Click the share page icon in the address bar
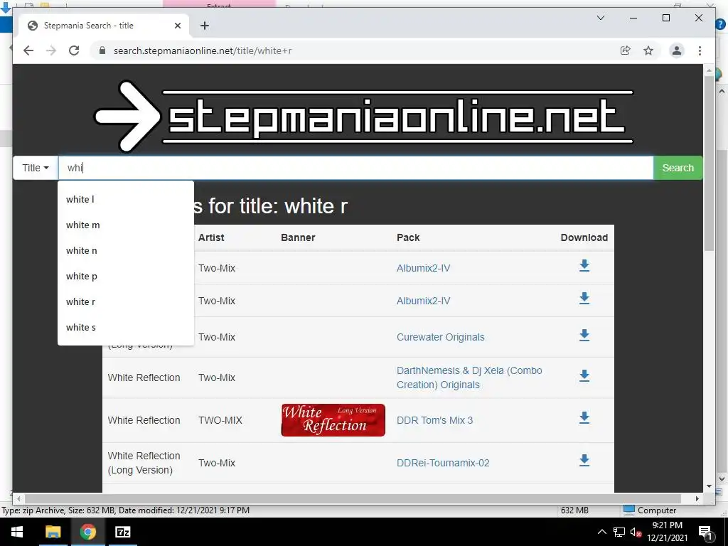The height and width of the screenshot is (546, 728). click(626, 50)
